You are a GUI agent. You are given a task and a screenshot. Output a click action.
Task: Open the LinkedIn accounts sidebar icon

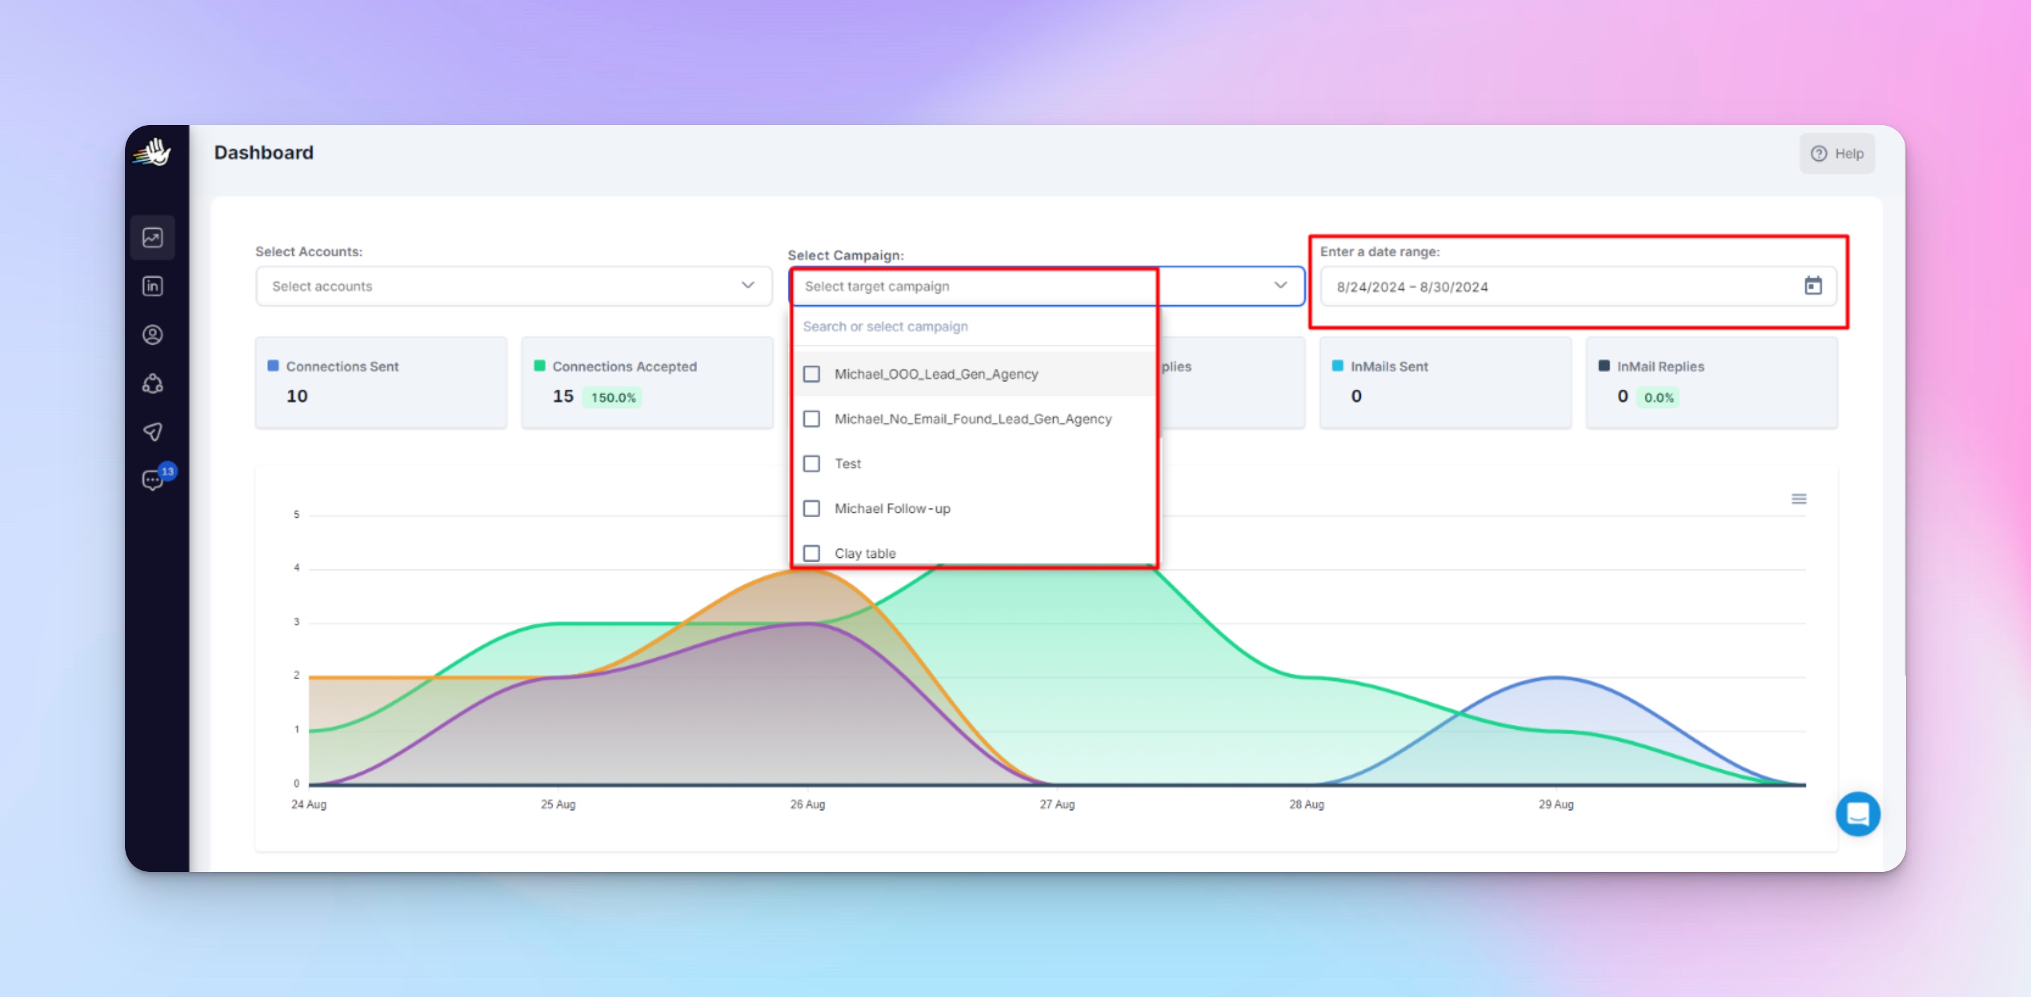pos(153,286)
